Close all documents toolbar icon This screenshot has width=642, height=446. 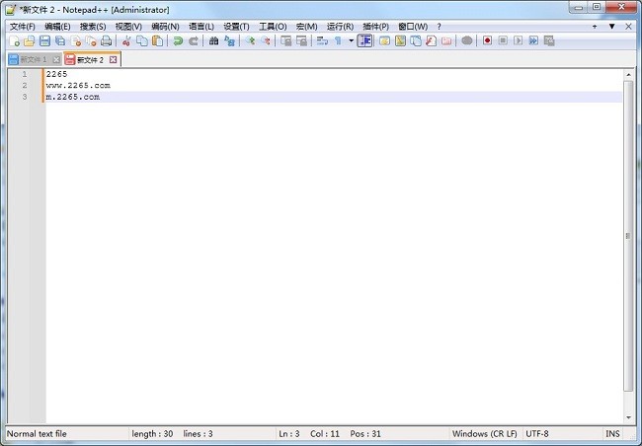pos(91,40)
